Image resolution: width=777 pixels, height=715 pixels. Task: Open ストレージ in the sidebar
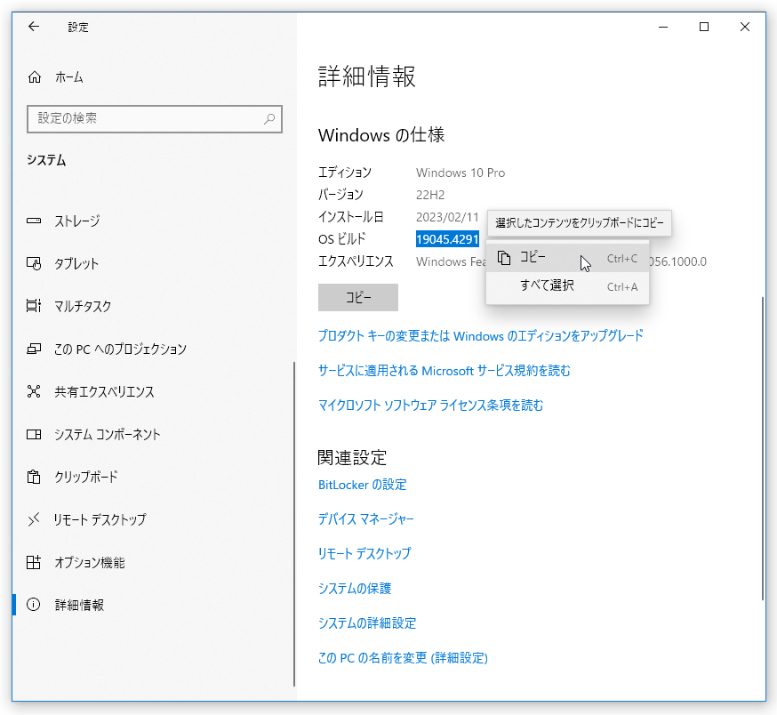[154, 221]
